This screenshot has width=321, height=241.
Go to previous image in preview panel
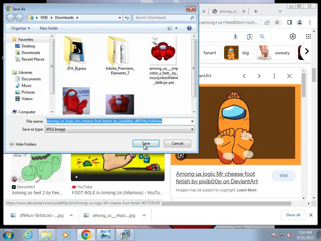pos(244,76)
